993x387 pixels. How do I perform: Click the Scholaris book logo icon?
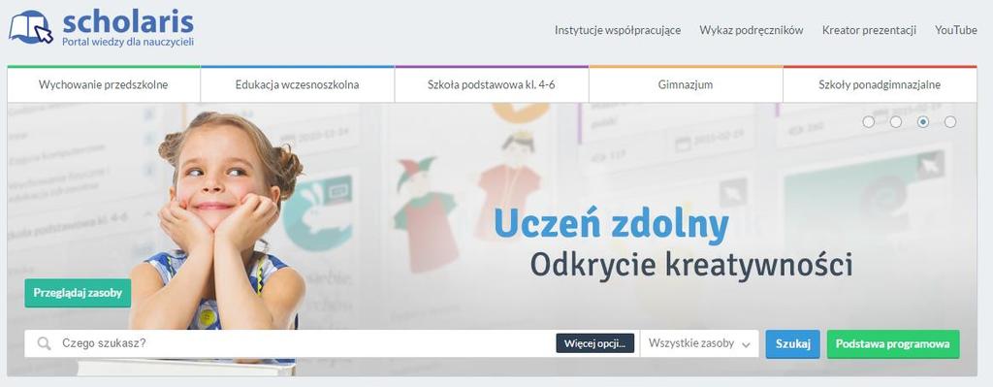[x=30, y=27]
